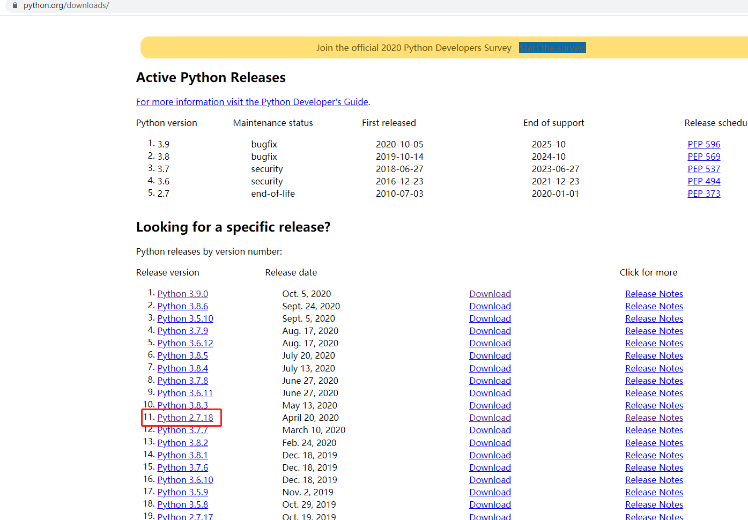Click the 'Active Python Releases' heading
Image resolution: width=748 pixels, height=520 pixels.
click(x=211, y=78)
